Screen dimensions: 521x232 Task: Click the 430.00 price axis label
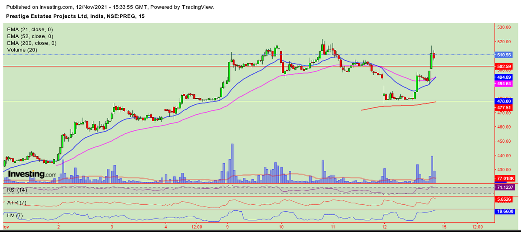point(504,170)
